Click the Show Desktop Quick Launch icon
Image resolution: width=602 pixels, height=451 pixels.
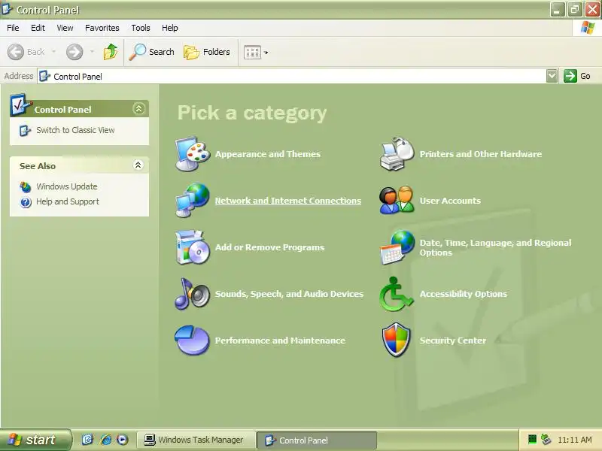point(87,440)
